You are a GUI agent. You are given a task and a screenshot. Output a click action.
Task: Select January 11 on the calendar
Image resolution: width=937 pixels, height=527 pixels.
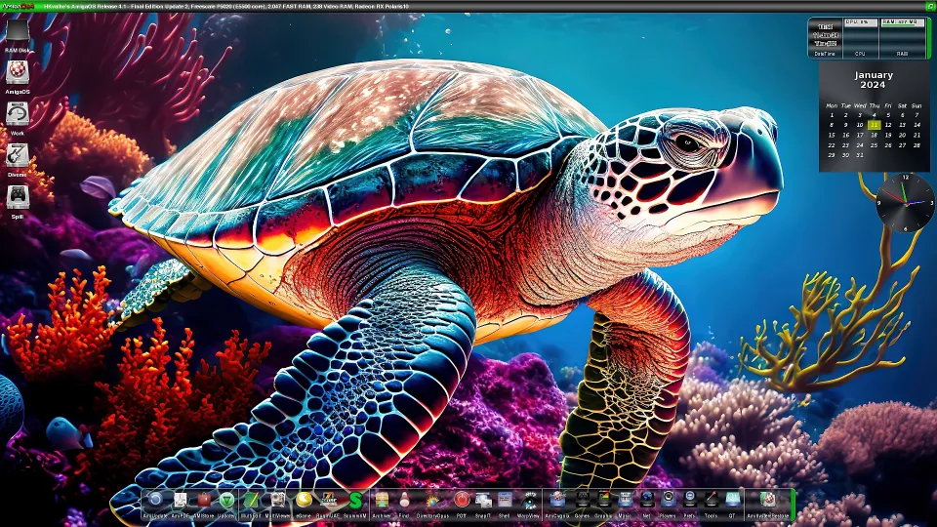pos(875,125)
